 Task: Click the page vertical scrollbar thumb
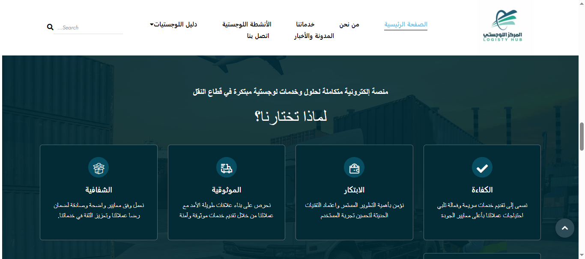click(x=581, y=137)
